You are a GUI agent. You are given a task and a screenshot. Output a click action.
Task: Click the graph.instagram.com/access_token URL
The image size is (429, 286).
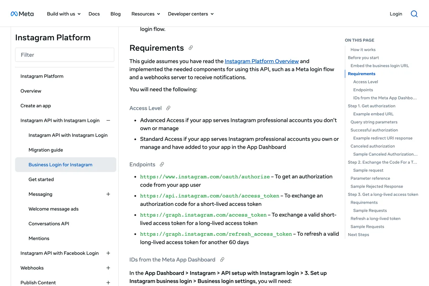click(203, 215)
